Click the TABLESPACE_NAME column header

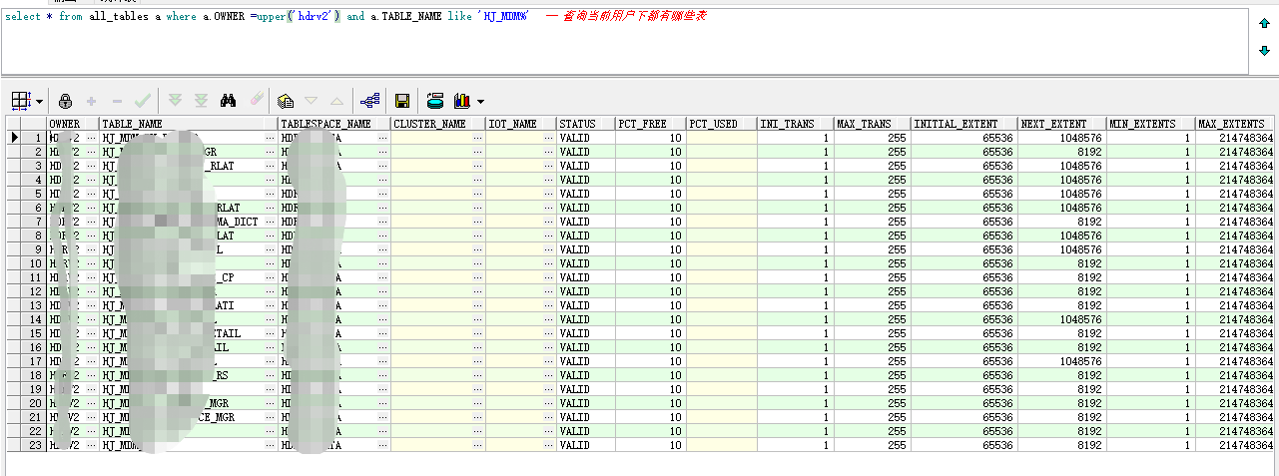[x=334, y=124]
